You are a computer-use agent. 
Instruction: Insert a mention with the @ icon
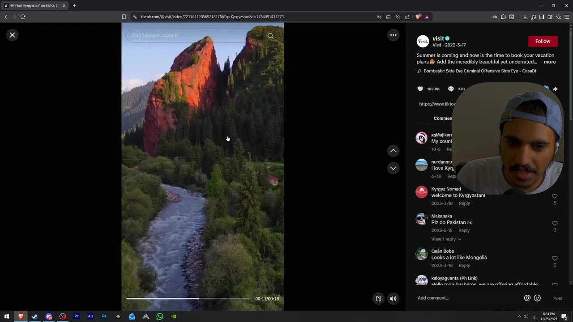tap(527, 298)
